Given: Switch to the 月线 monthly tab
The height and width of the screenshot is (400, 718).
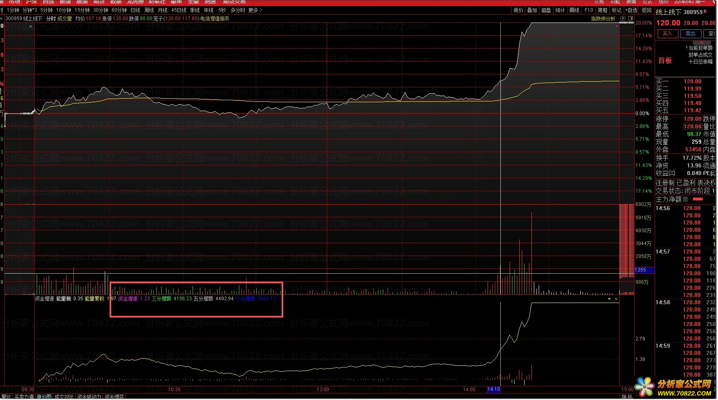Looking at the screenshot, I should point(163,10).
